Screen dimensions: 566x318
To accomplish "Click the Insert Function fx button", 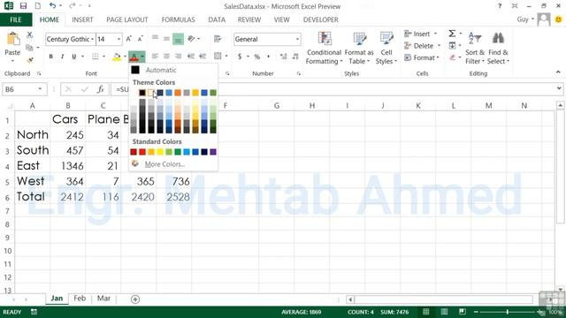I will coord(100,89).
